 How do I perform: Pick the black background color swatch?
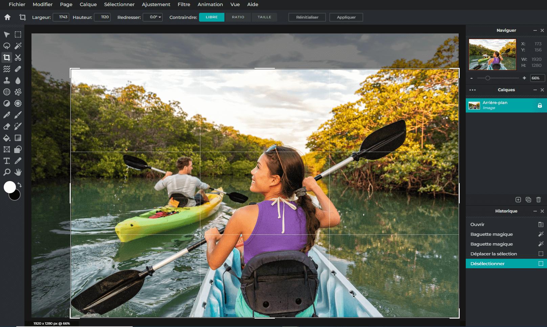[x=16, y=196]
